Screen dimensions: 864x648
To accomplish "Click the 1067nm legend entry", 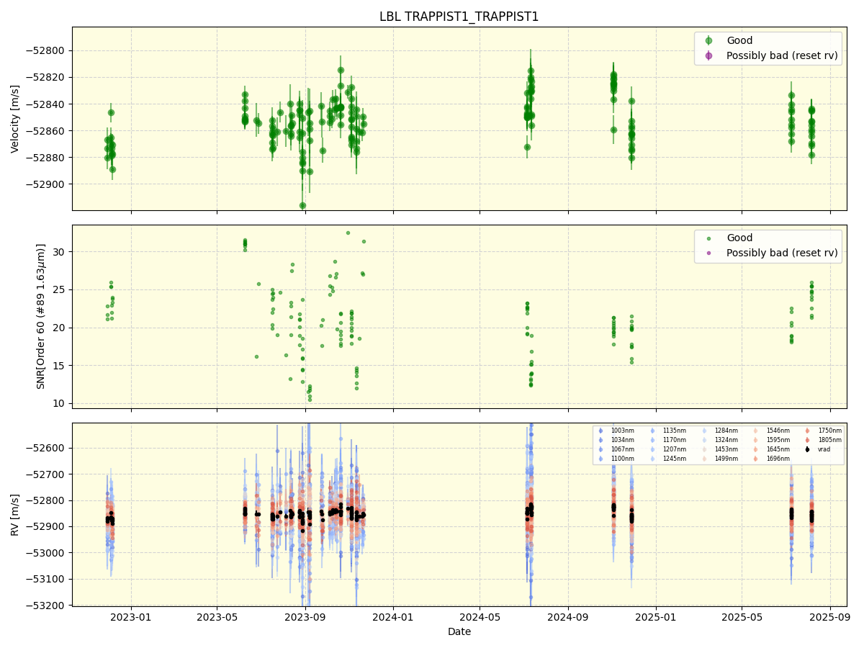I will [616, 449].
